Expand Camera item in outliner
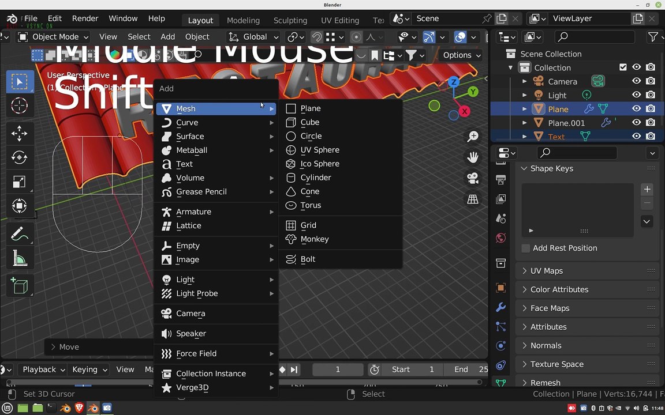The image size is (665, 415). tap(525, 81)
